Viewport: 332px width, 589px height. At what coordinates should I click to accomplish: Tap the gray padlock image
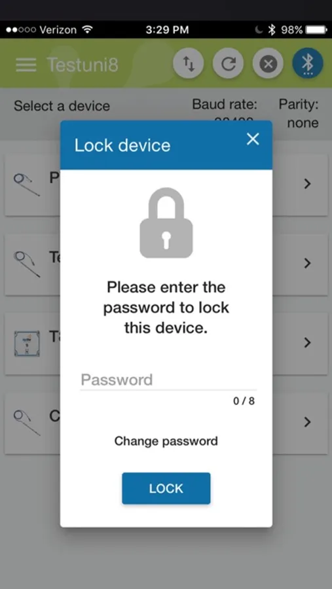pos(166,223)
